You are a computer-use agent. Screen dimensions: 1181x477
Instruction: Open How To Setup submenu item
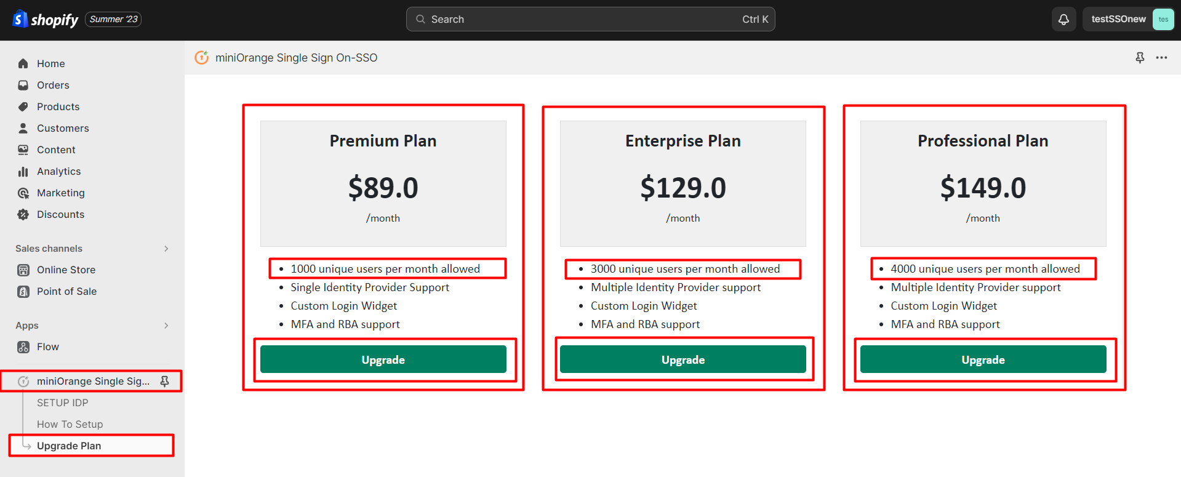click(x=70, y=424)
